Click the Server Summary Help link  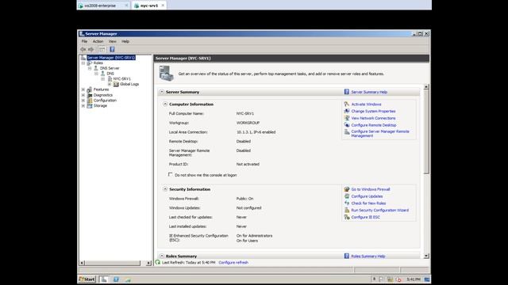point(369,92)
